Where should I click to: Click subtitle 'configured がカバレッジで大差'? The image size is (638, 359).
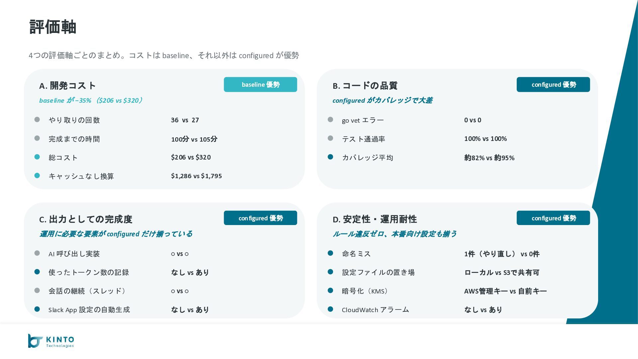[x=382, y=100]
